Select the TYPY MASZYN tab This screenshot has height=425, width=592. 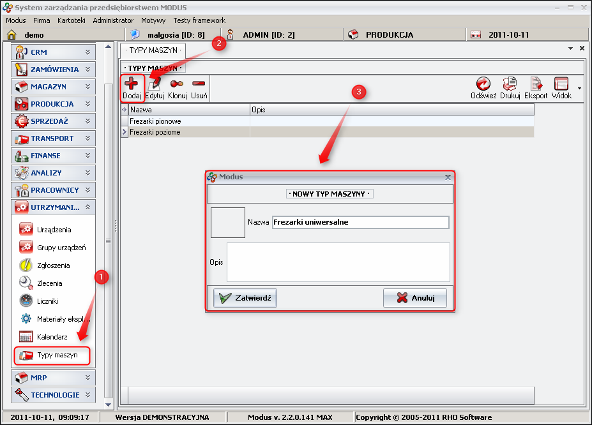(x=153, y=50)
